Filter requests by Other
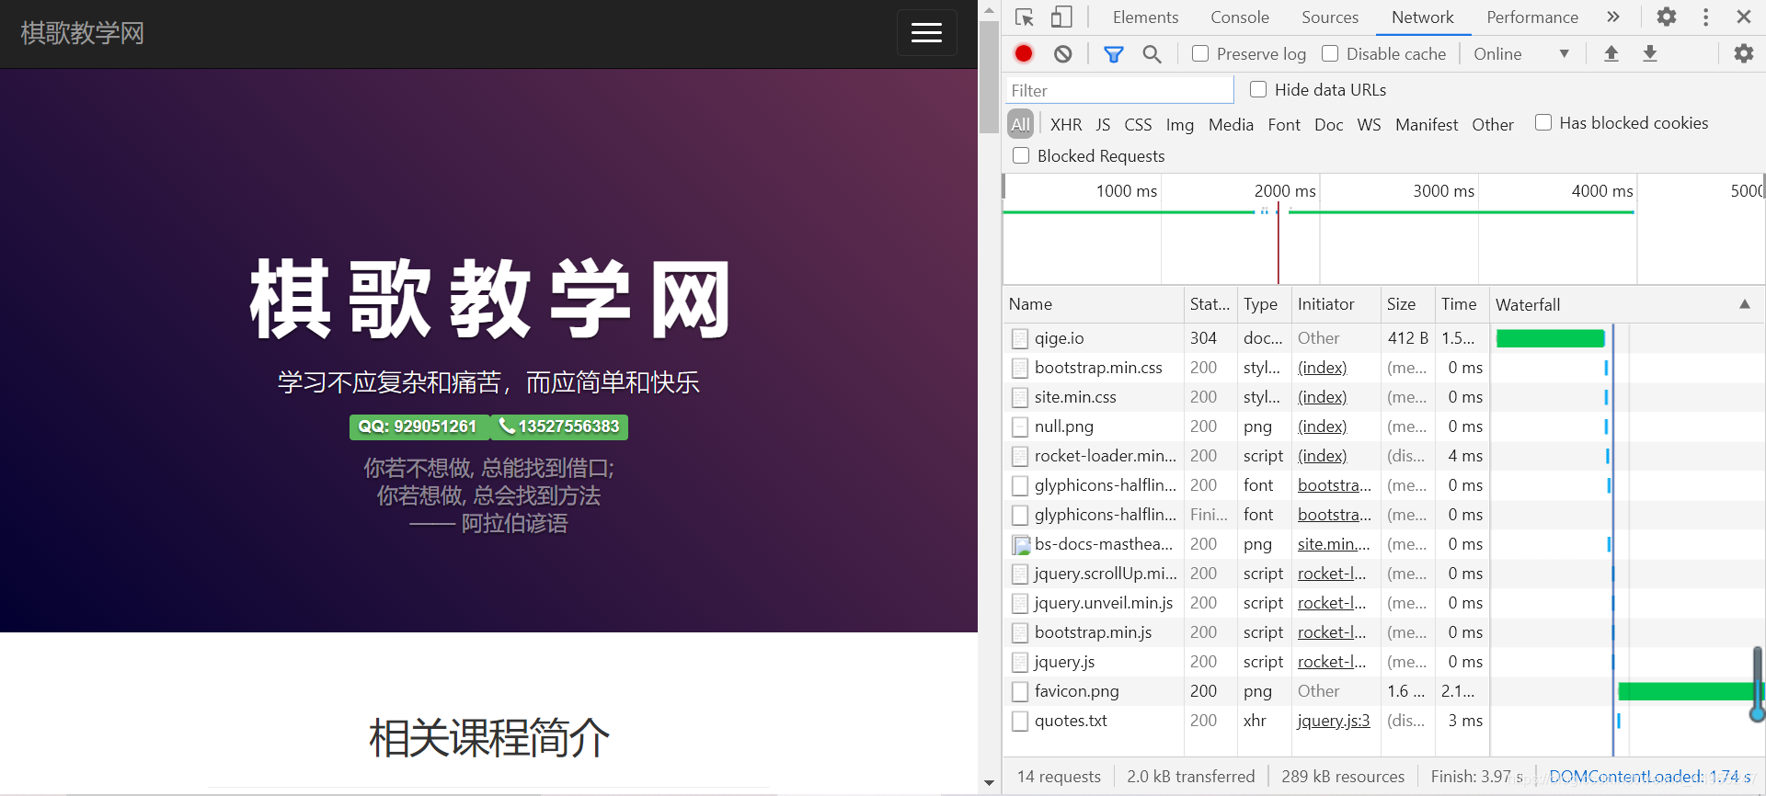 pos(1492,124)
